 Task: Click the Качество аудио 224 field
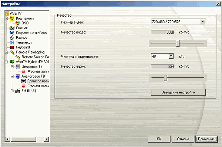(x=162, y=66)
